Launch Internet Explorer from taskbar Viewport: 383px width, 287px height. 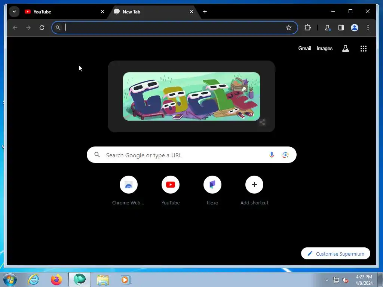[33, 280]
